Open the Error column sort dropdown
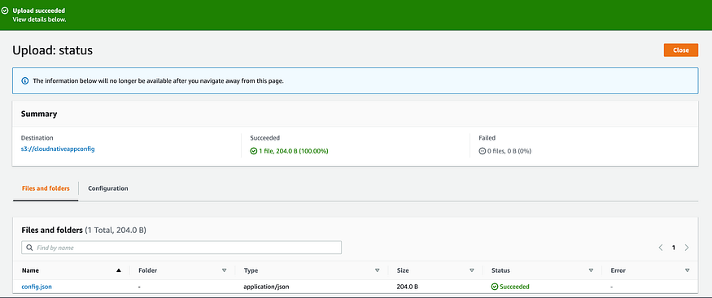Image resolution: width=712 pixels, height=298 pixels. pyautogui.click(x=687, y=270)
